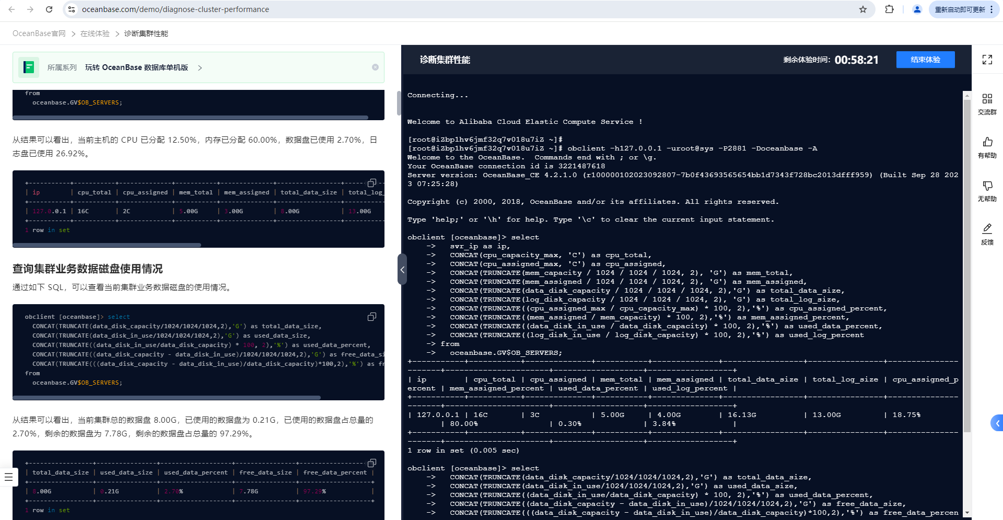The height and width of the screenshot is (520, 1003).
Task: Open OceanBase官网 breadcrumb link
Action: click(39, 33)
